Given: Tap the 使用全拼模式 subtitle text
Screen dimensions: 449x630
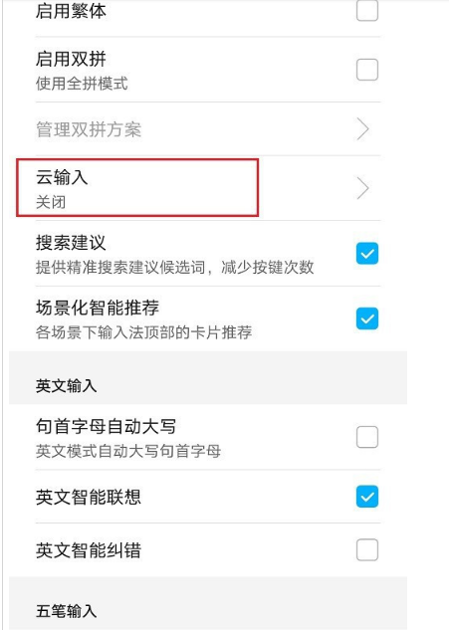Looking at the screenshot, I should click(x=82, y=84).
